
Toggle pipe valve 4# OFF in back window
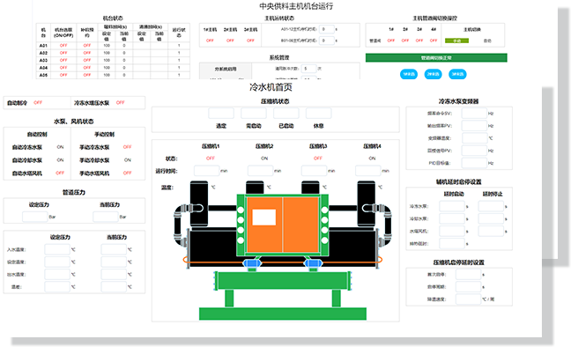434,41
